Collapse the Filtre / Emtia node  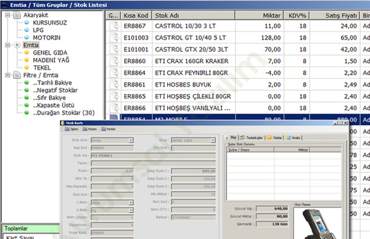7,75
